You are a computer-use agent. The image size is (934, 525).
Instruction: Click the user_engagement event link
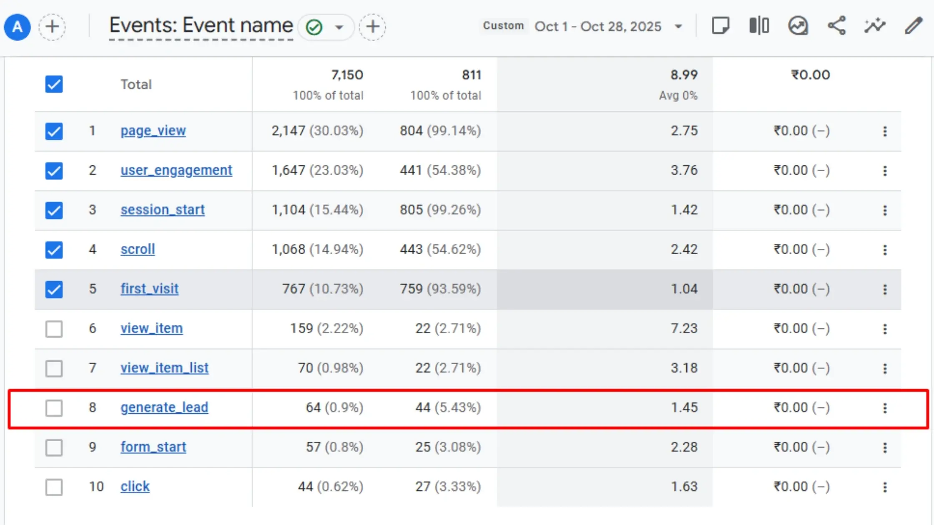(x=176, y=170)
